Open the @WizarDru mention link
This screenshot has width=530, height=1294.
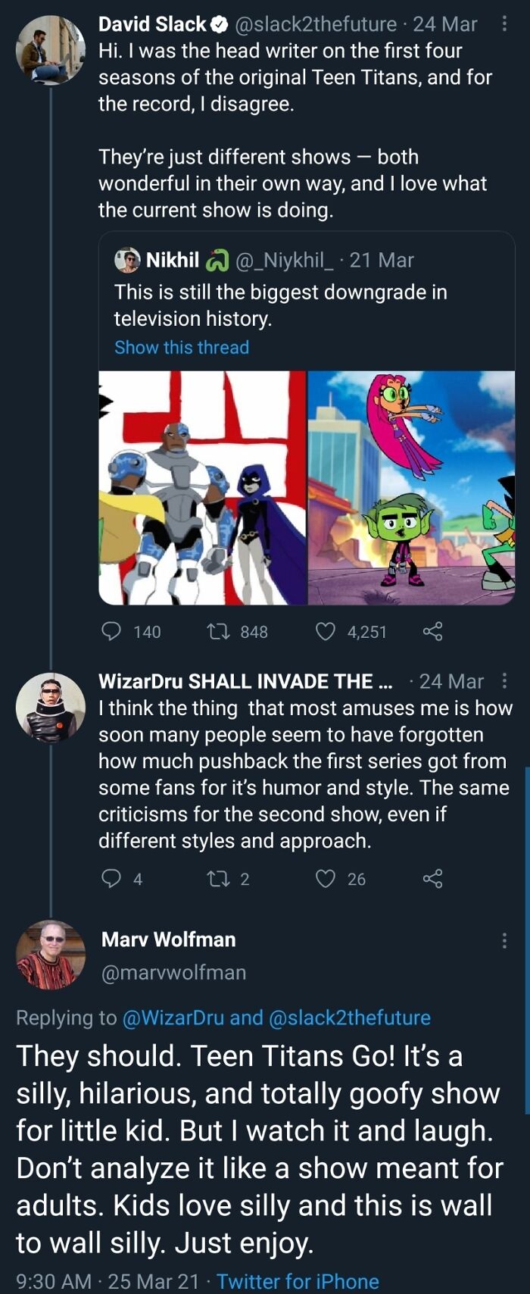[173, 1017]
